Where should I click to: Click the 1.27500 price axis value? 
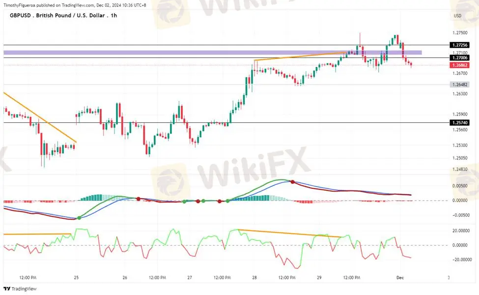point(460,33)
